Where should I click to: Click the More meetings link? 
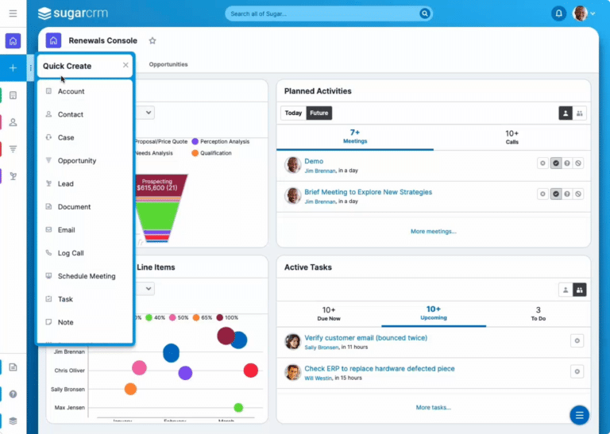pyautogui.click(x=433, y=232)
